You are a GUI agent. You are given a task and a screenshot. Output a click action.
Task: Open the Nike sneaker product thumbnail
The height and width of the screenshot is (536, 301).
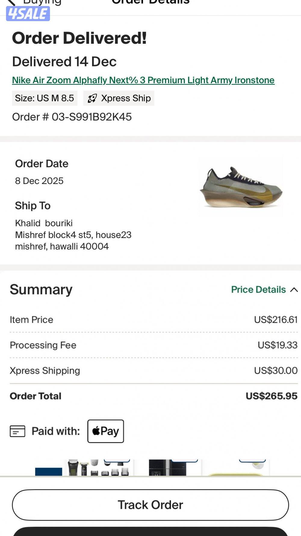[241, 188]
